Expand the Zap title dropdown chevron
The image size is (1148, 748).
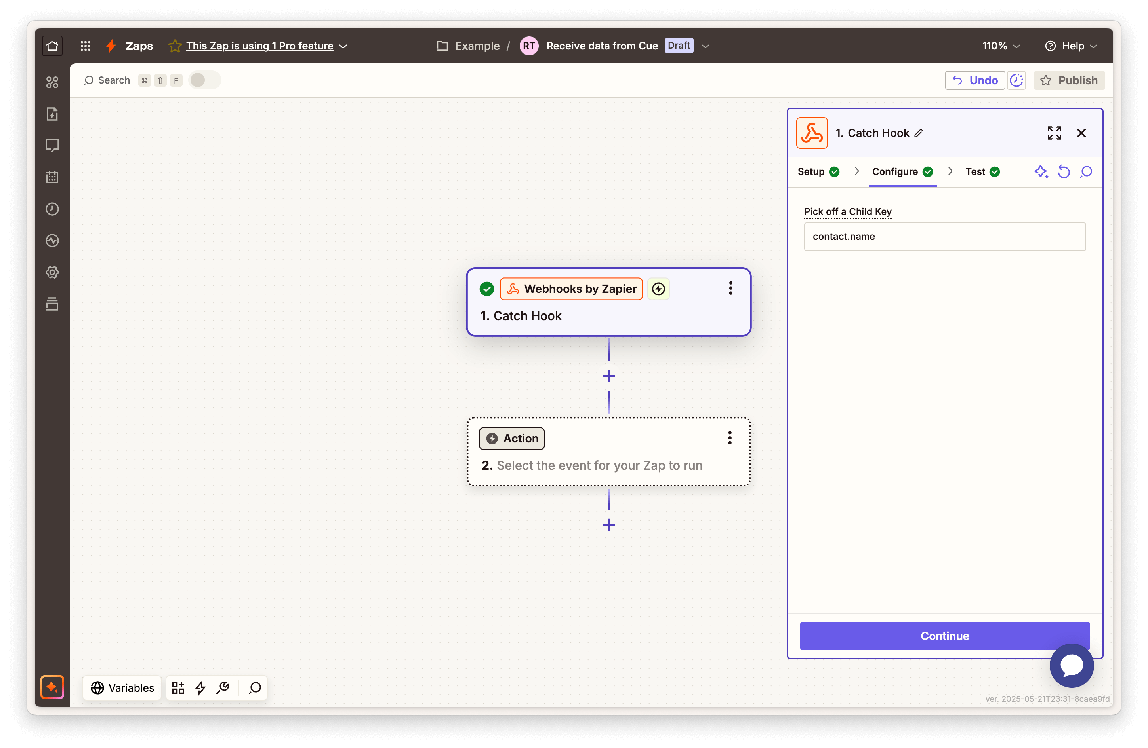tap(705, 46)
